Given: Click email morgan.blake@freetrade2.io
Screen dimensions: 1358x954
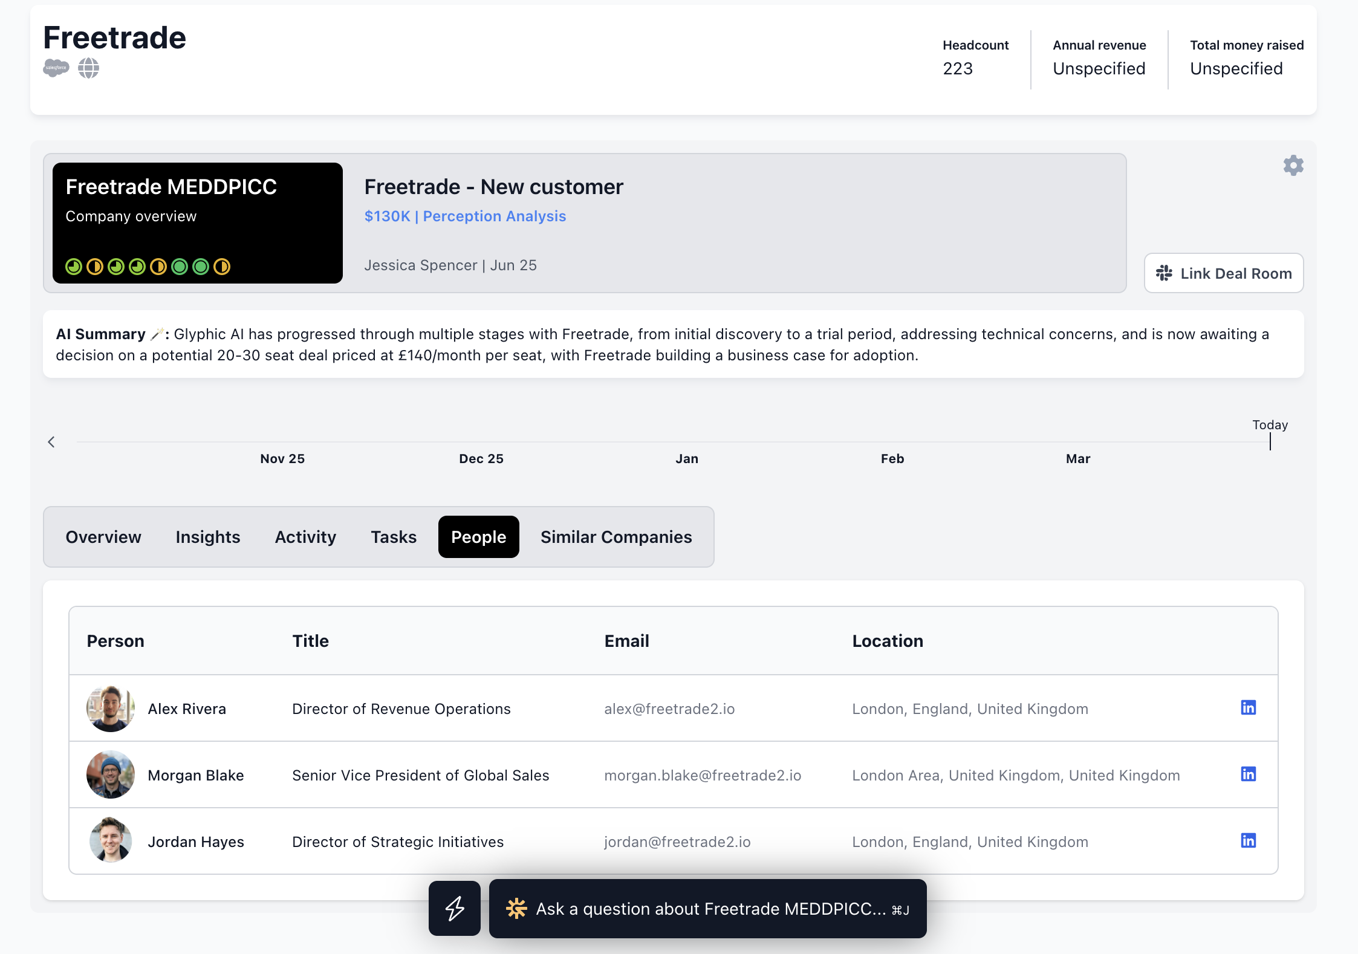Looking at the screenshot, I should click(703, 775).
